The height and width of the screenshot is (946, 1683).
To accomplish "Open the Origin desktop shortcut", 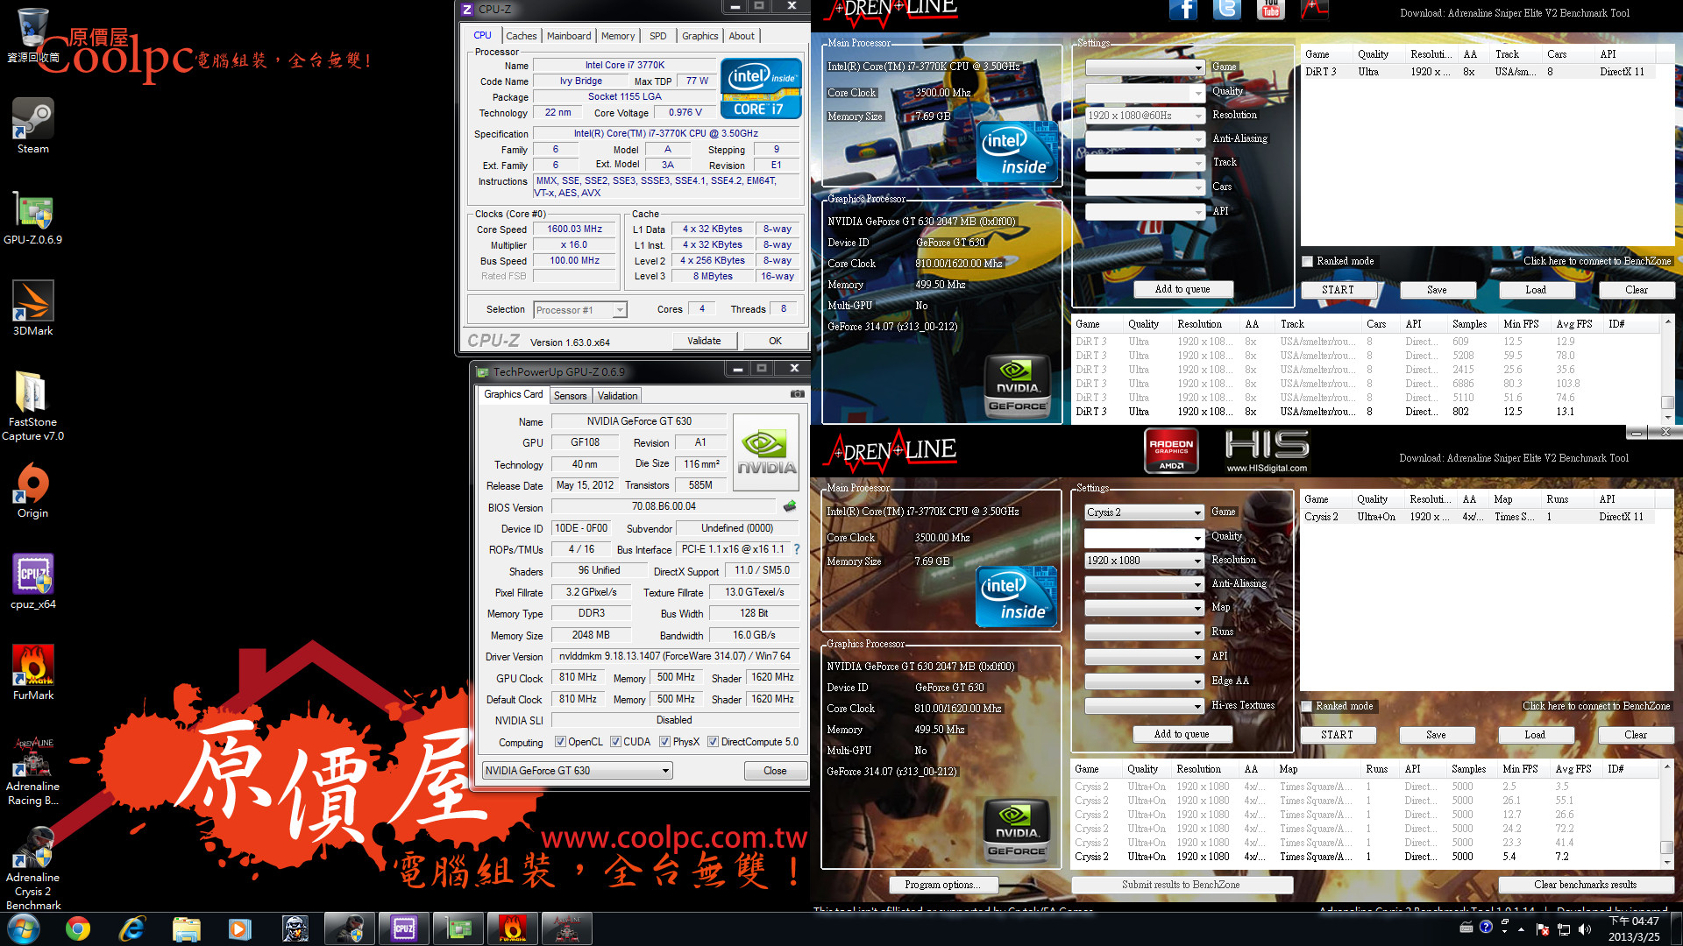I will click(x=32, y=491).
